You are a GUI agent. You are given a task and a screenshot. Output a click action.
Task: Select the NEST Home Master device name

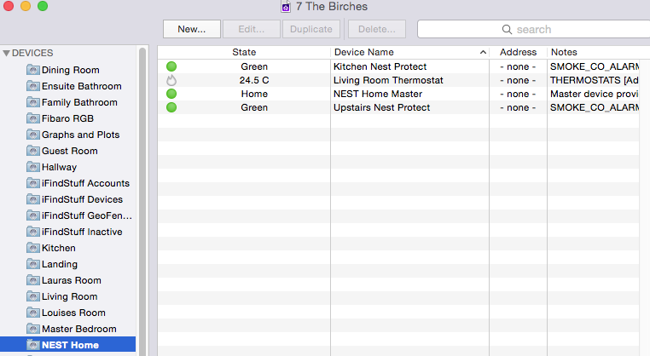[378, 94]
